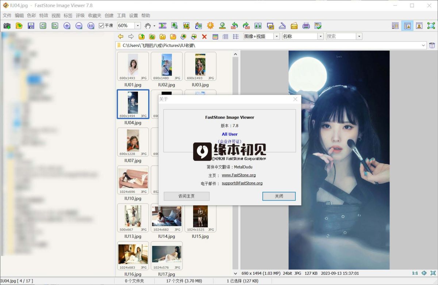
Task: Click thumbnail pane scrollbar up arrow
Action: tap(235, 54)
